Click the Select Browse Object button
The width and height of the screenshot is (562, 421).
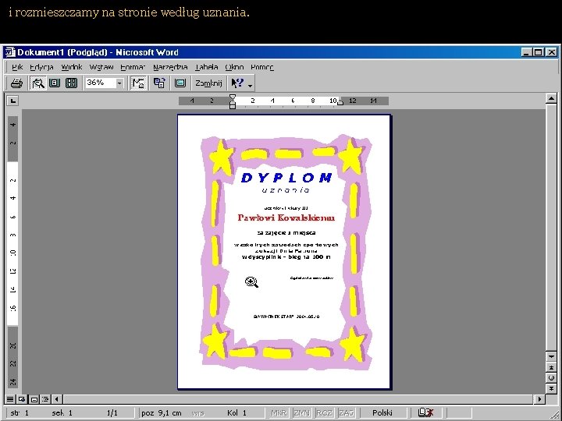(x=551, y=377)
